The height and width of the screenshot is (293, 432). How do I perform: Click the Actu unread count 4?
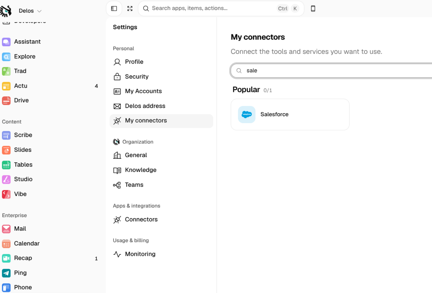pos(96,86)
